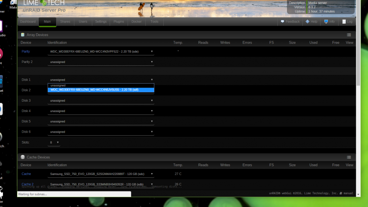
Task: Click the scrollbar down arrow
Action: [x=358, y=194]
